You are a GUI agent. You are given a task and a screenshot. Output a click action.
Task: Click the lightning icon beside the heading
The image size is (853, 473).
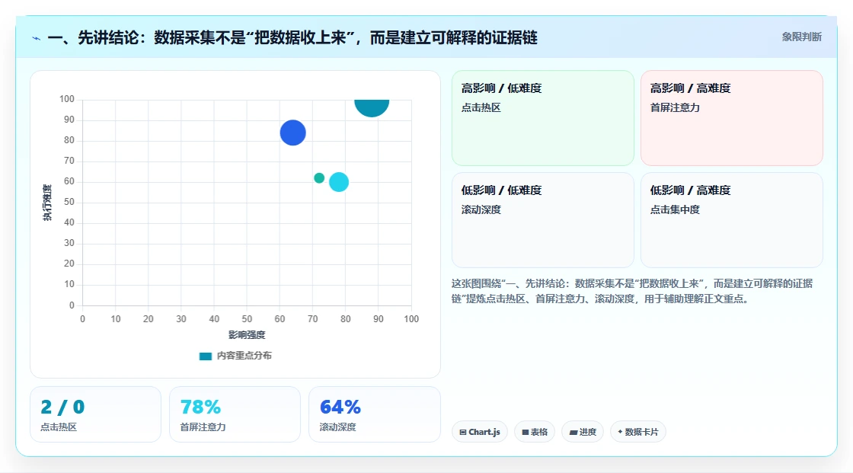tap(37, 38)
